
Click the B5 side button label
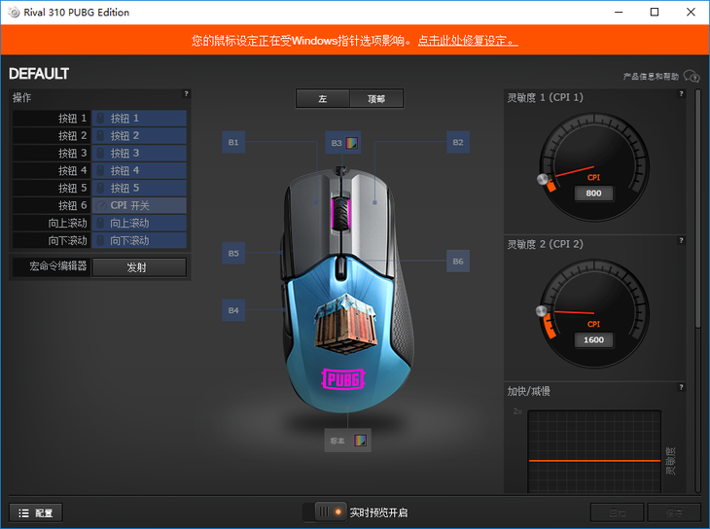[x=233, y=253]
